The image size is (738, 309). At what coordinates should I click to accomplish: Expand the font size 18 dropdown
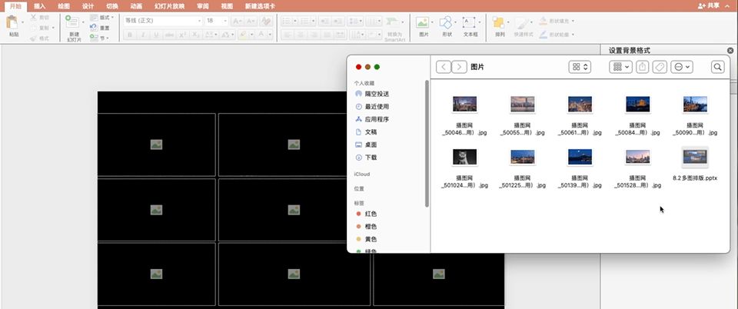(x=218, y=20)
